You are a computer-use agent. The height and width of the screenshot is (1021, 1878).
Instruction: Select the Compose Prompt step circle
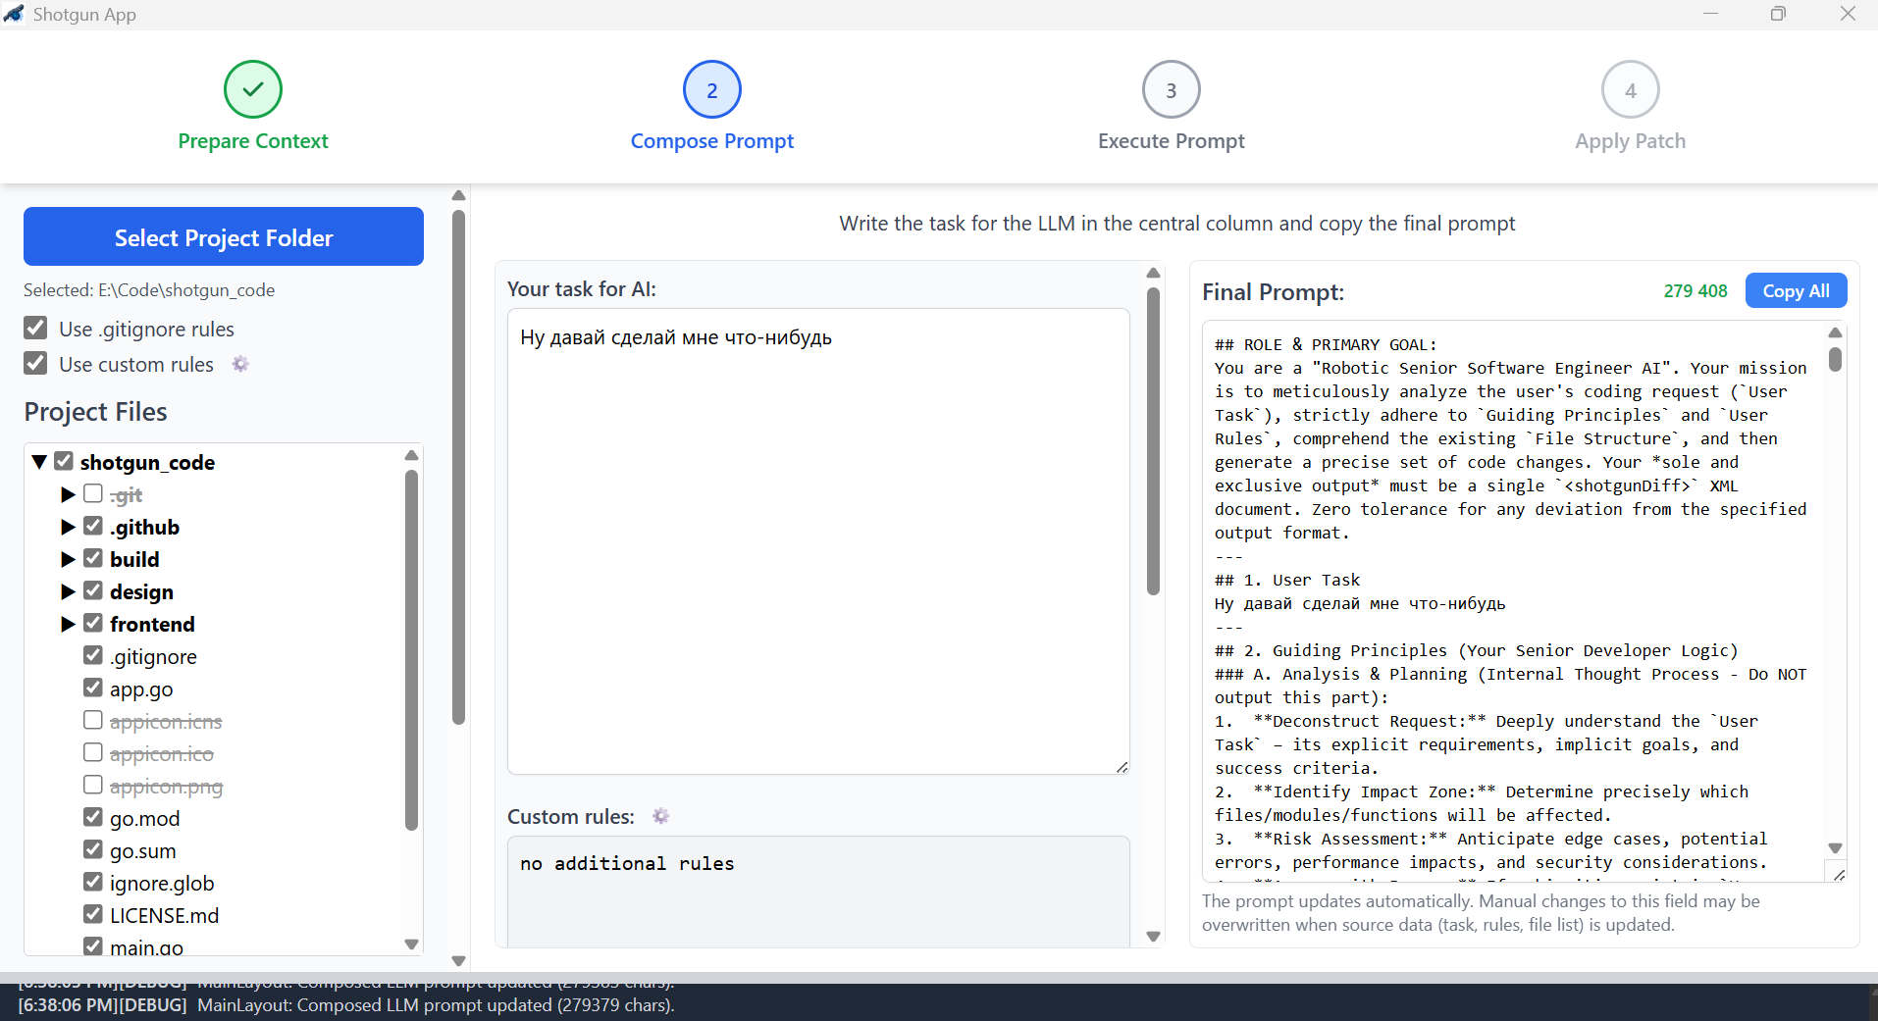click(711, 89)
